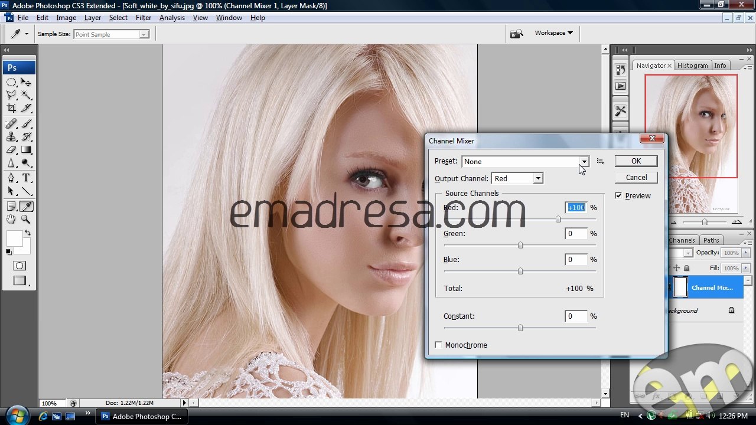The width and height of the screenshot is (756, 425).
Task: Click the Green source channel slider handle
Action: (x=520, y=245)
